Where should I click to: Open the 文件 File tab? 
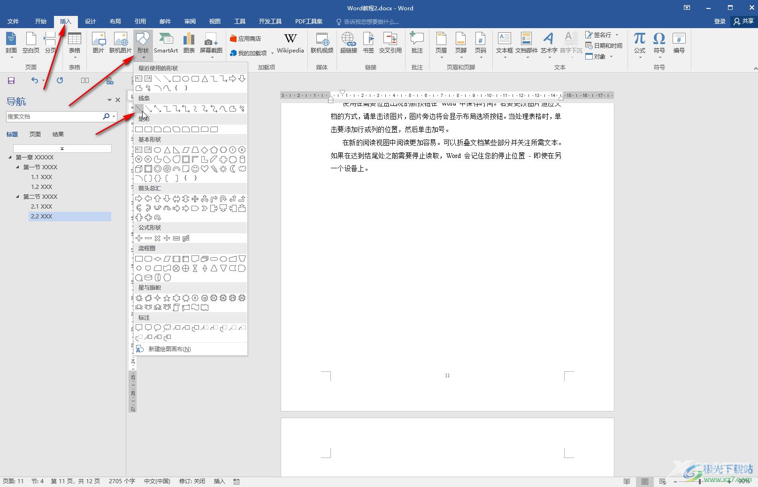click(13, 21)
